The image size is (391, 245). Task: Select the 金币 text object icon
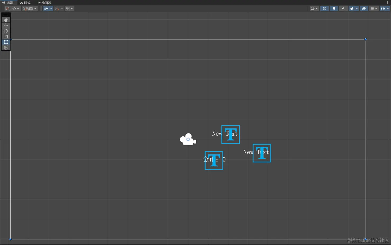coord(214,161)
